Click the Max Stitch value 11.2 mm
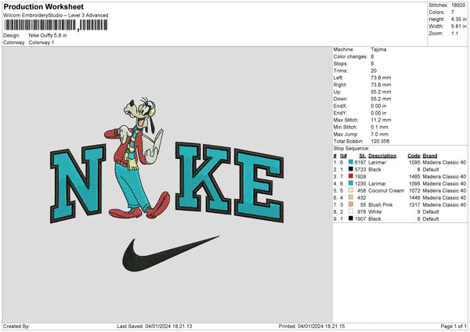The width and height of the screenshot is (470, 332). pyautogui.click(x=381, y=120)
